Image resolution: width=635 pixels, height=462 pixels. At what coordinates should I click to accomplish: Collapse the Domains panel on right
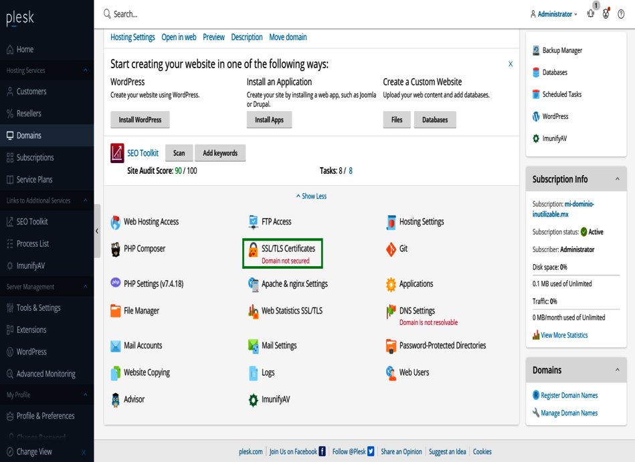pyautogui.click(x=617, y=370)
